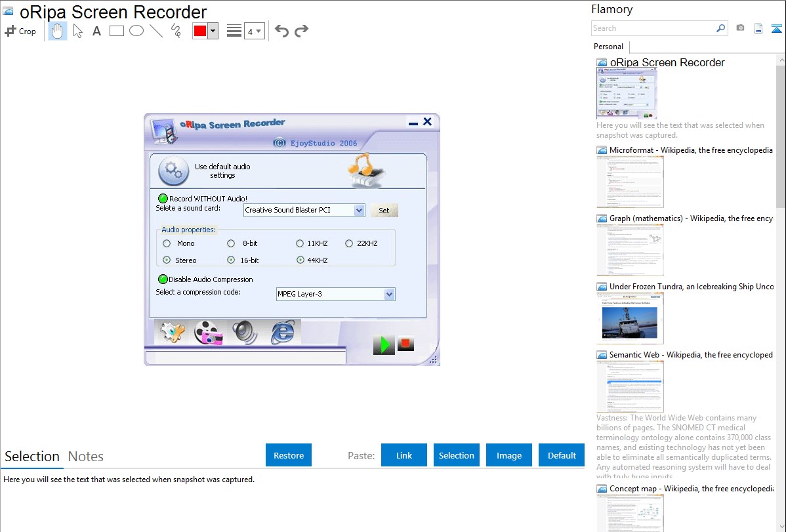Toggle Record WITHOUT Audio option
Viewport: 786px width, 532px height.
pos(163,199)
